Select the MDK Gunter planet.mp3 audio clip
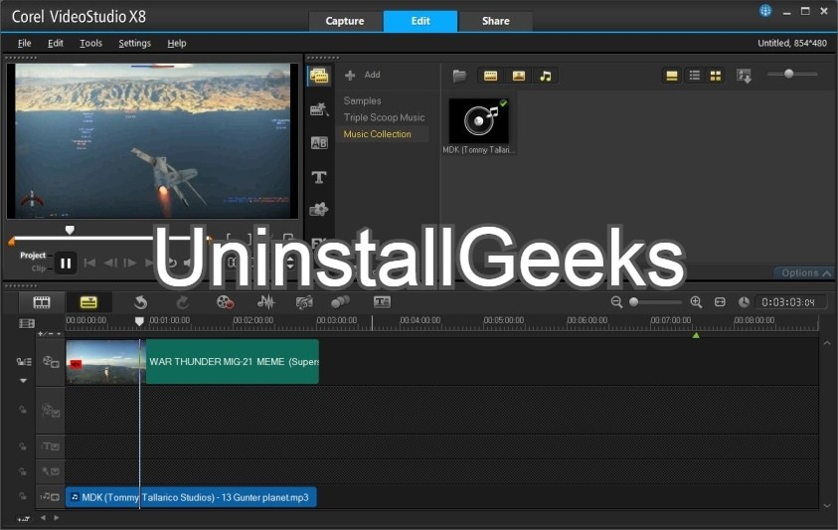The height and width of the screenshot is (530, 838). click(x=191, y=497)
